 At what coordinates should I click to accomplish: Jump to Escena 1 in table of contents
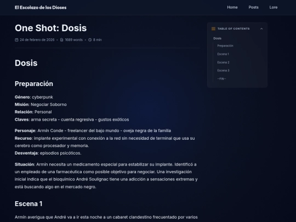tap(223, 54)
